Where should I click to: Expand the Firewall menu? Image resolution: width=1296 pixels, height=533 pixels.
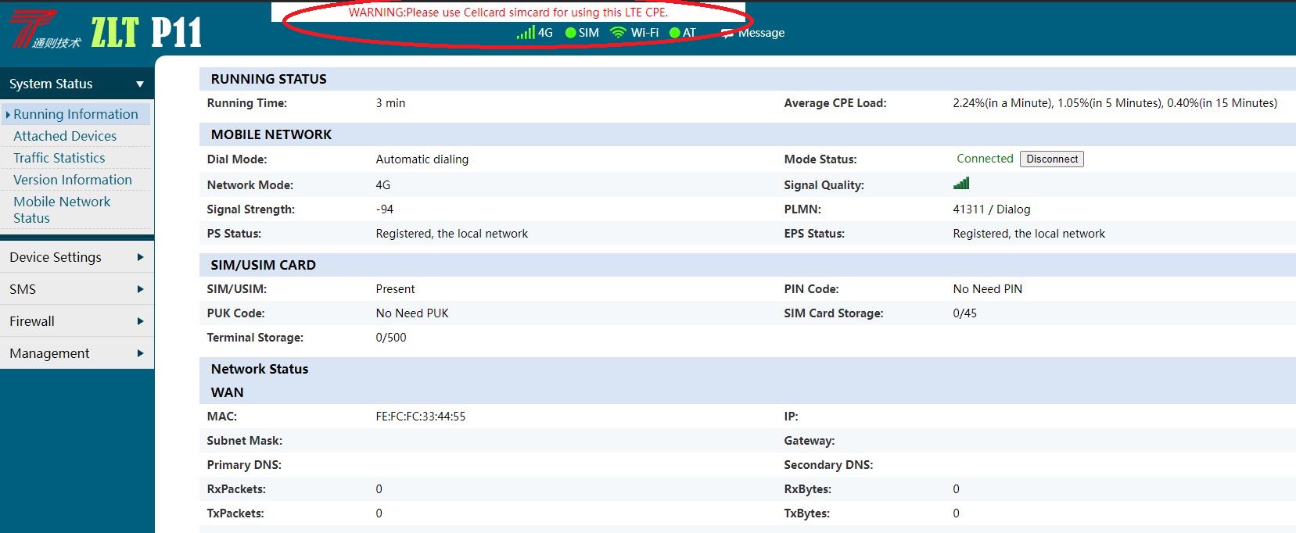point(77,321)
